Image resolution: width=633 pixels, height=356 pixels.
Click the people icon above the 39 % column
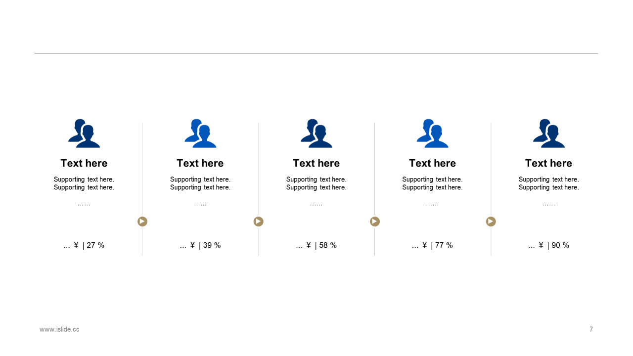point(200,133)
